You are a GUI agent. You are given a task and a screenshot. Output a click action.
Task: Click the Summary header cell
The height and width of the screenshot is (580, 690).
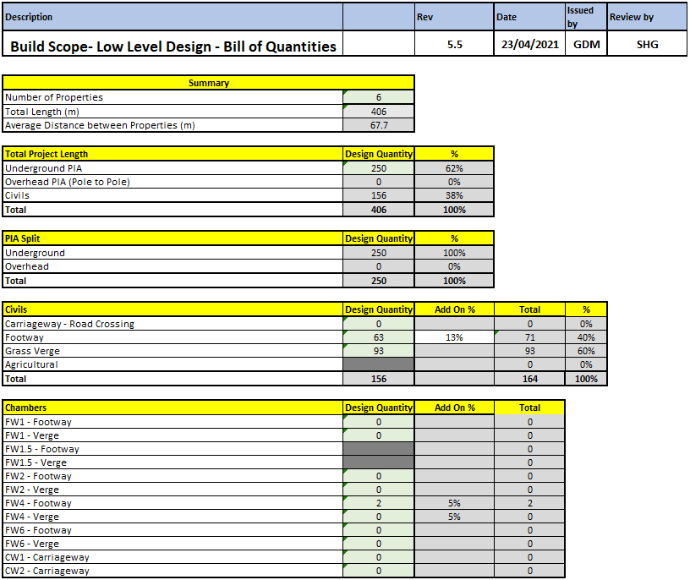click(208, 83)
